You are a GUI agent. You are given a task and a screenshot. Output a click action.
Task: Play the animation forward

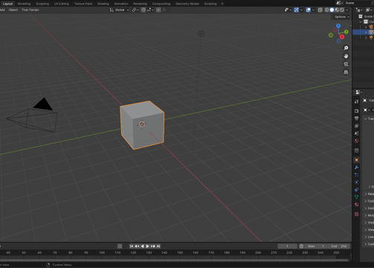pos(147,246)
